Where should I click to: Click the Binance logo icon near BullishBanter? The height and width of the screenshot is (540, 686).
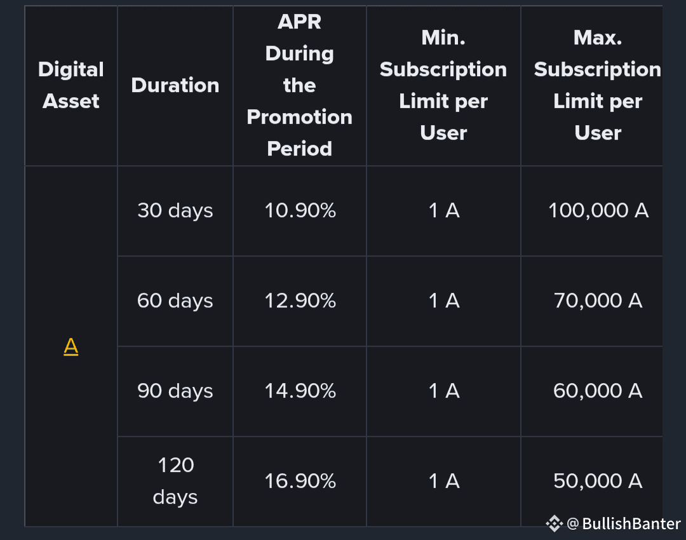(x=554, y=523)
